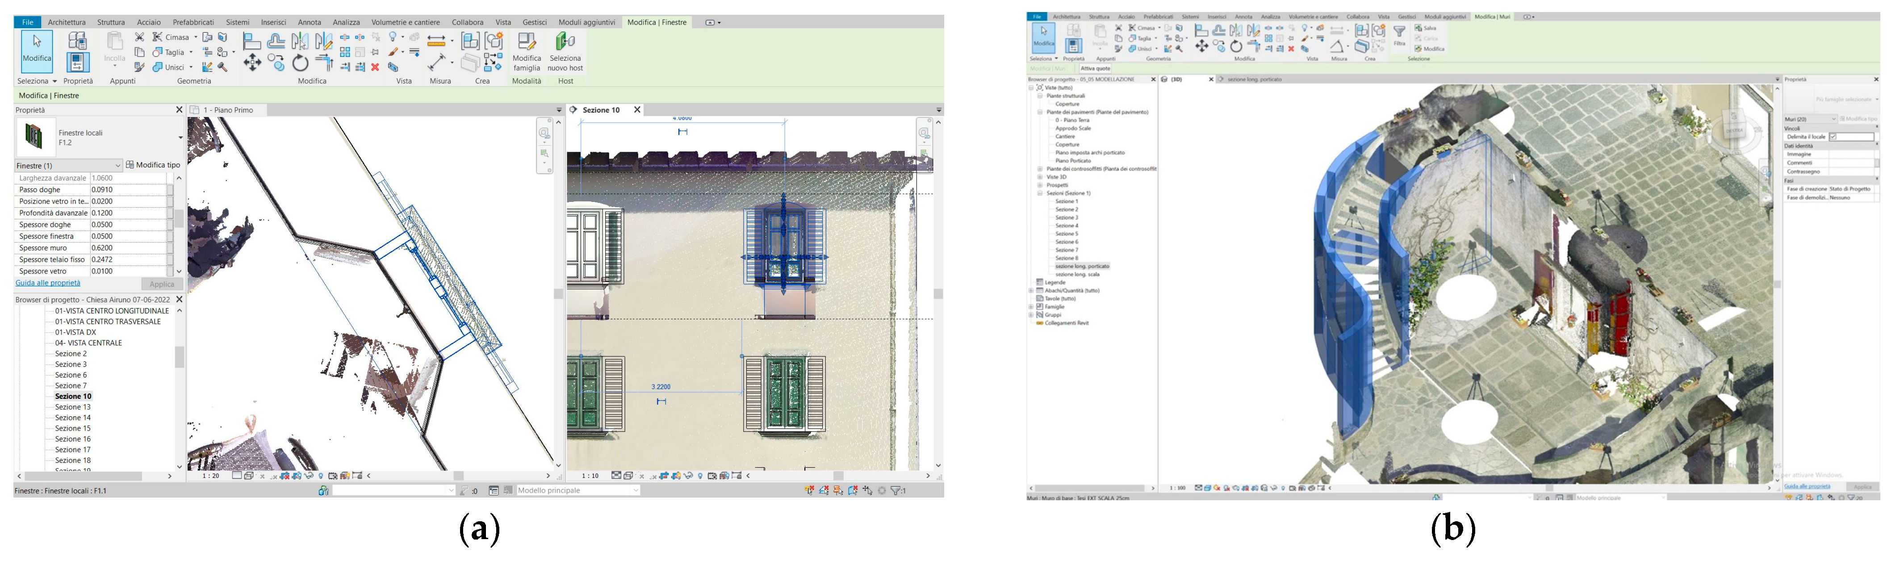
Task: Click the Guida alle proprietà link on left
Action: tap(48, 283)
